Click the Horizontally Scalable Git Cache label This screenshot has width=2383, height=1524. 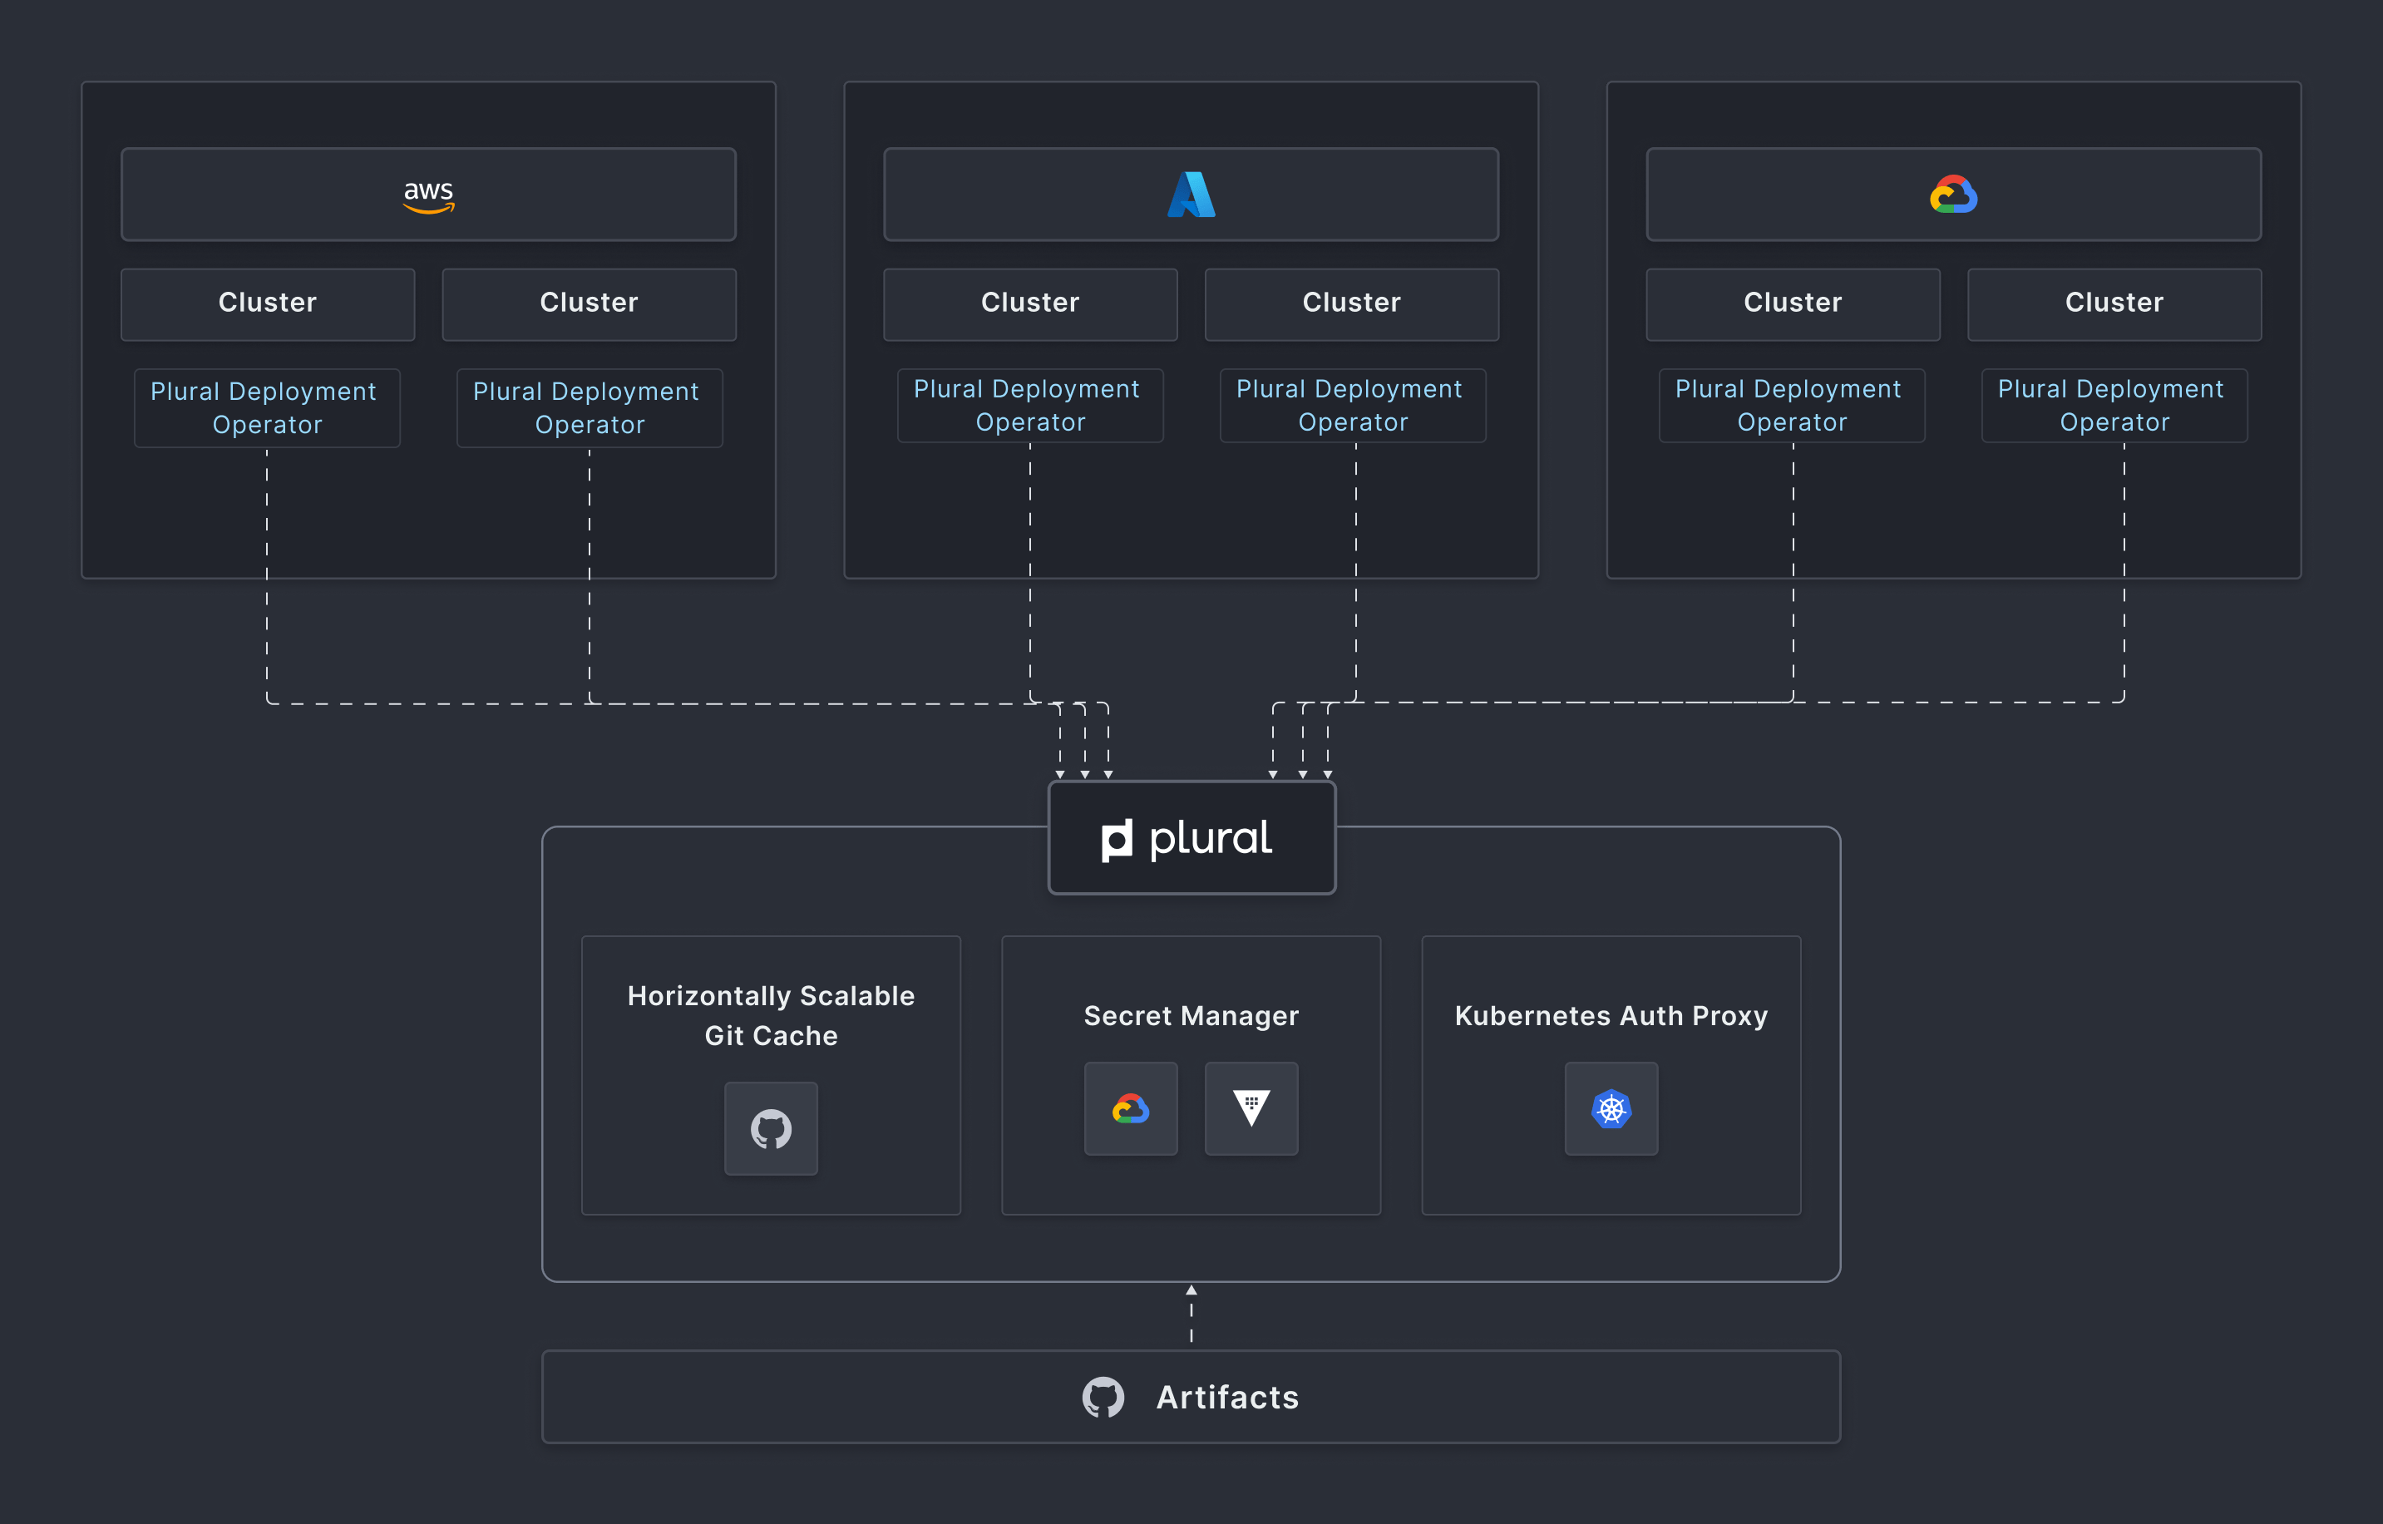pyautogui.click(x=771, y=1015)
